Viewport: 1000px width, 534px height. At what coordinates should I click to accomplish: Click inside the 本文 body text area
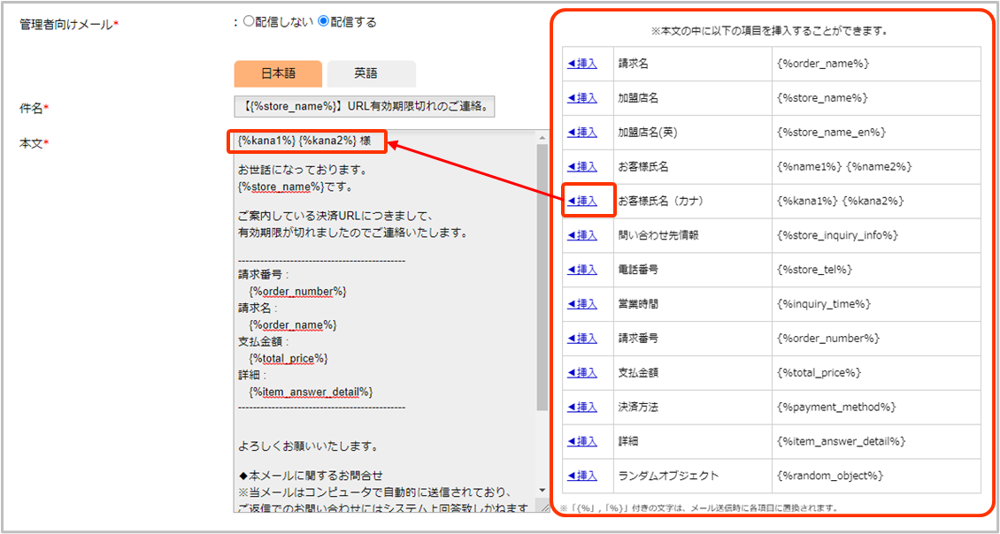pos(381,309)
